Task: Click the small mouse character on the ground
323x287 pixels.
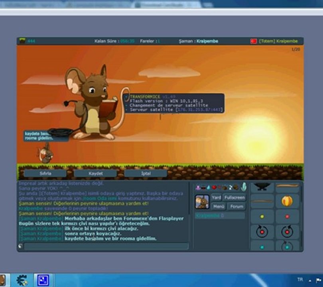Action: 45,153
